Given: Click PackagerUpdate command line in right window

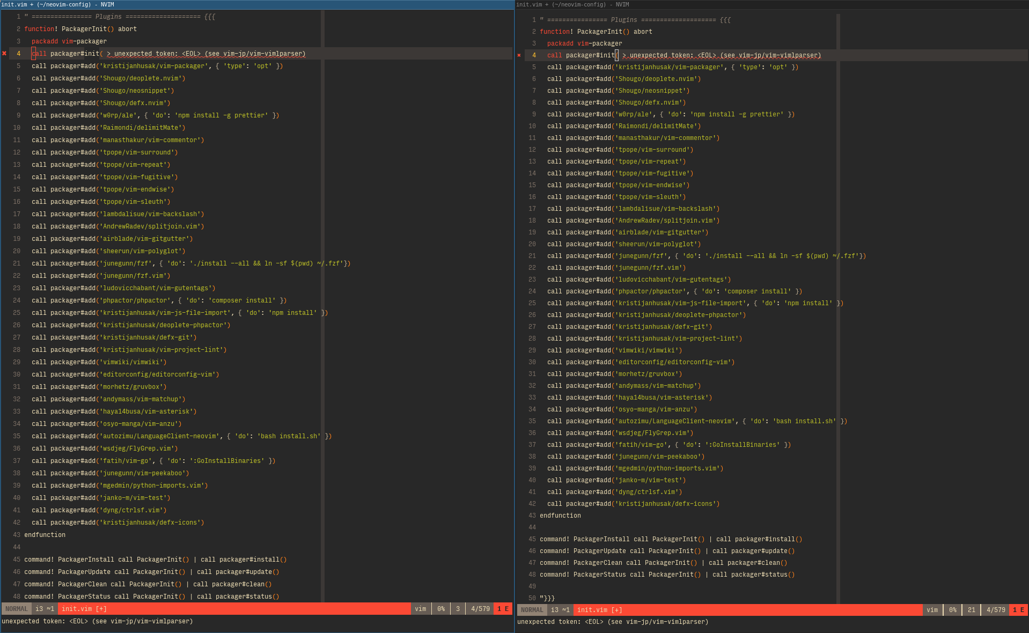Looking at the screenshot, I should point(667,551).
